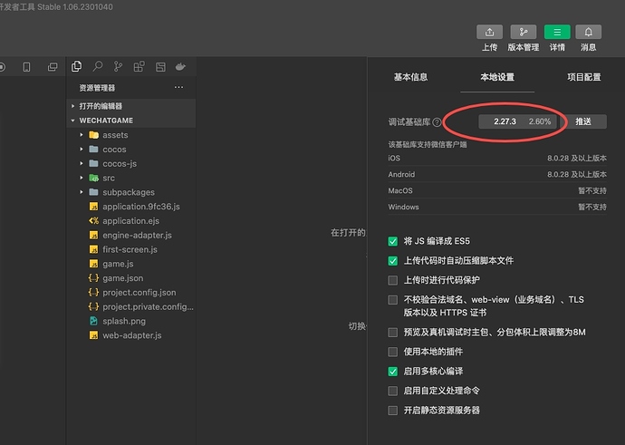Select the application.ejs template icon
625x445 pixels.
[x=93, y=221]
